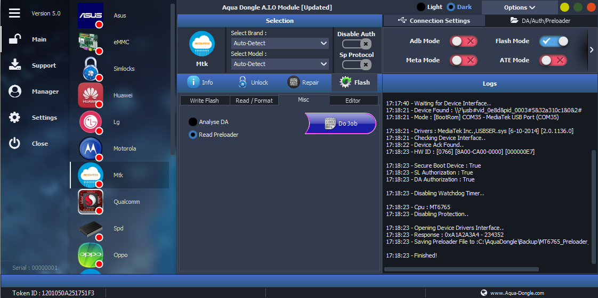Switch to the Editor tab
598x298 pixels.
(x=353, y=101)
